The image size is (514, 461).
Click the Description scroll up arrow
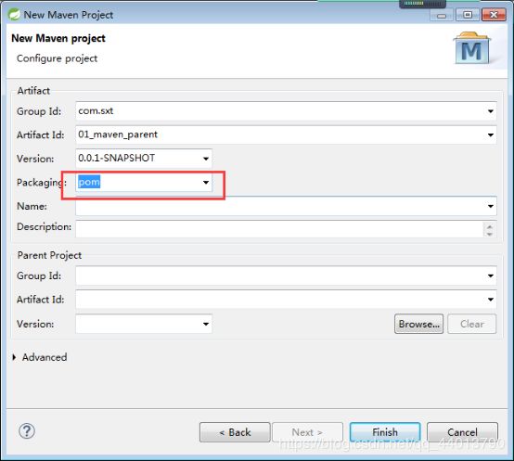(490, 226)
